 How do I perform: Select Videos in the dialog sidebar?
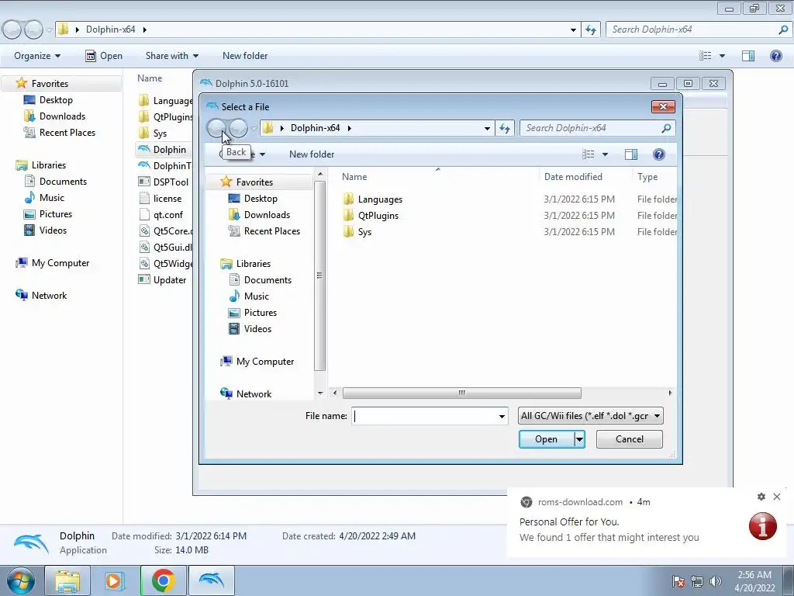click(x=257, y=329)
